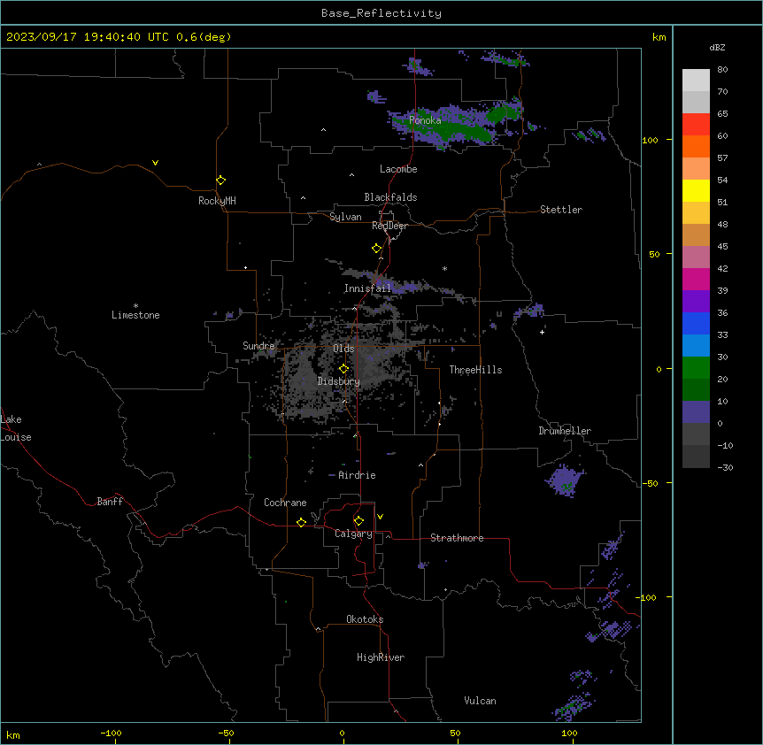Select the RedDeer city label
Screen dimensions: 763x745
click(x=389, y=226)
